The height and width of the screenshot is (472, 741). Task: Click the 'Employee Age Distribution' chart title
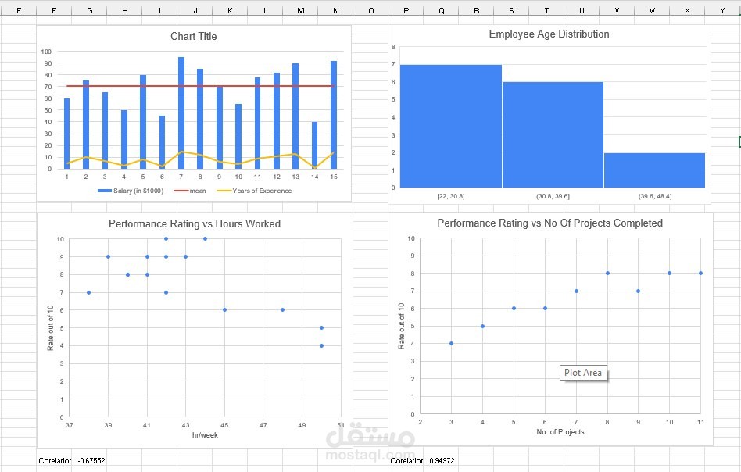[549, 34]
